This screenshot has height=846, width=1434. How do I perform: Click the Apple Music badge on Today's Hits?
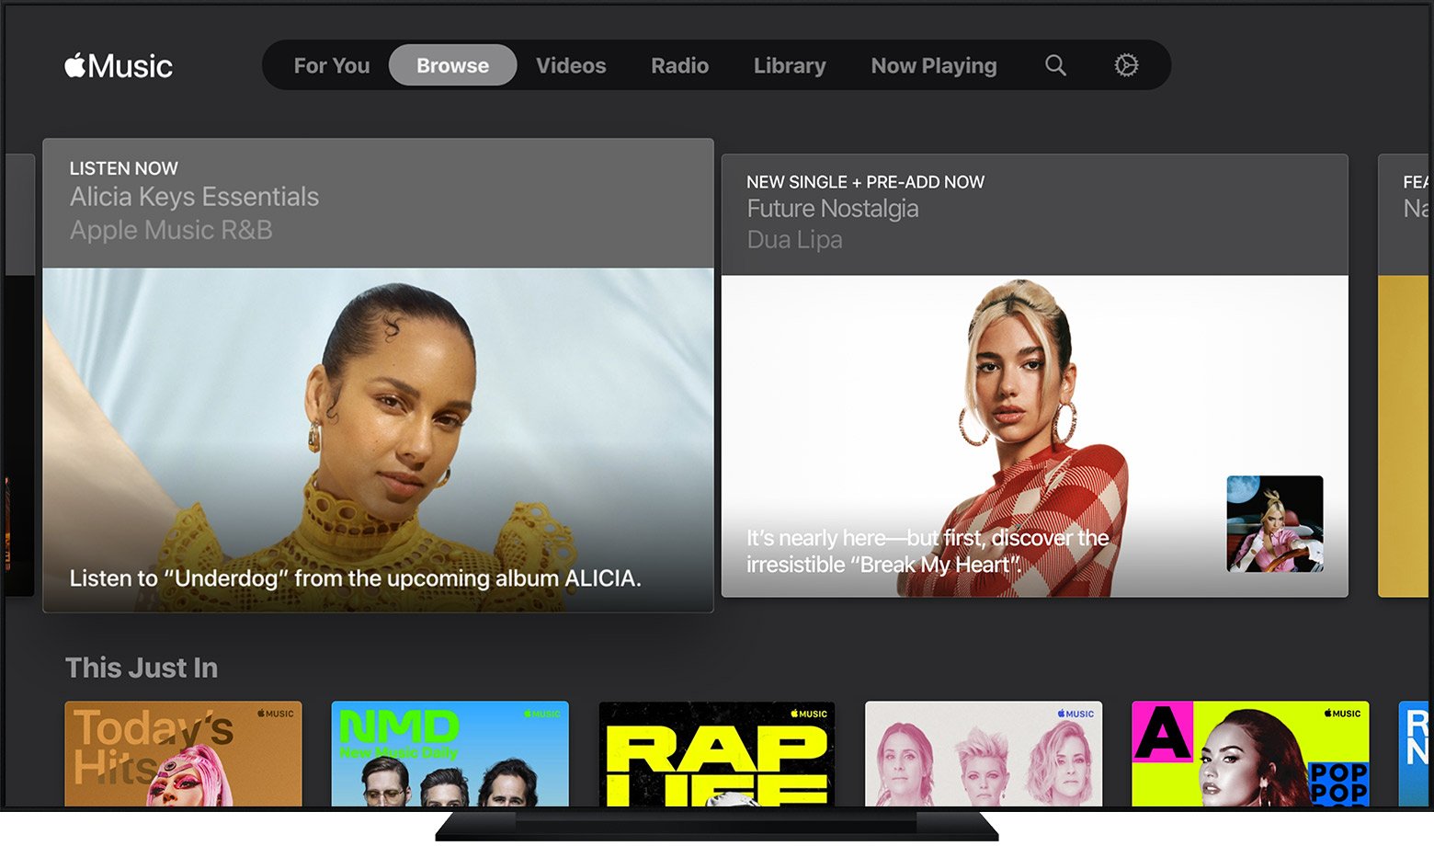tap(278, 713)
